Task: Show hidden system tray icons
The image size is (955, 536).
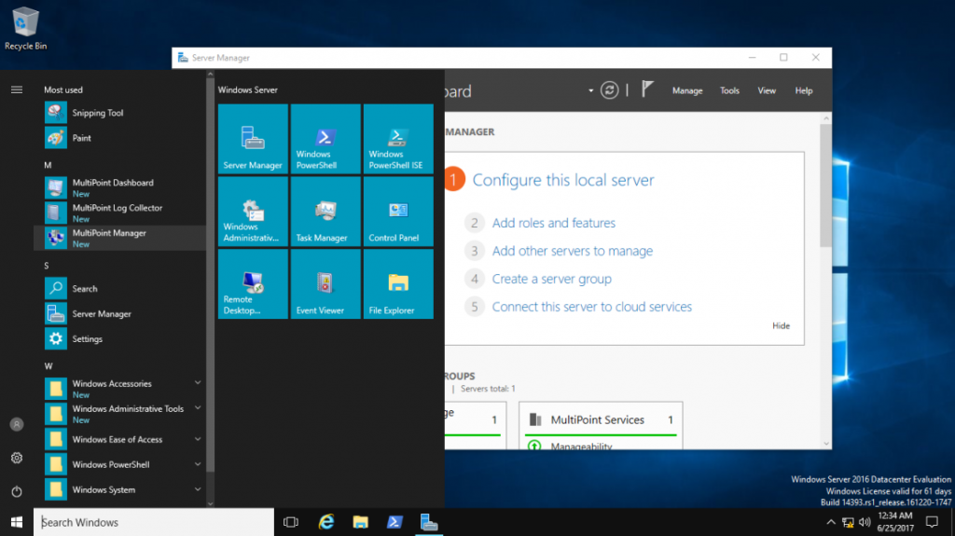Action: pyautogui.click(x=831, y=522)
